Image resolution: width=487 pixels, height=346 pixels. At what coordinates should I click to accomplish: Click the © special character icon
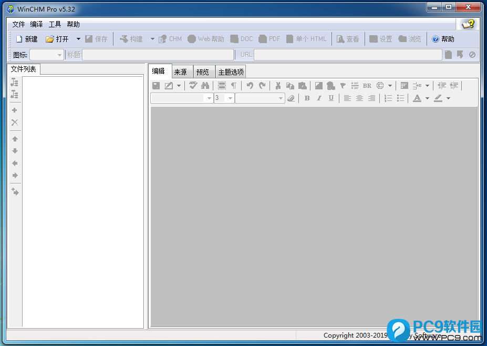[380, 86]
